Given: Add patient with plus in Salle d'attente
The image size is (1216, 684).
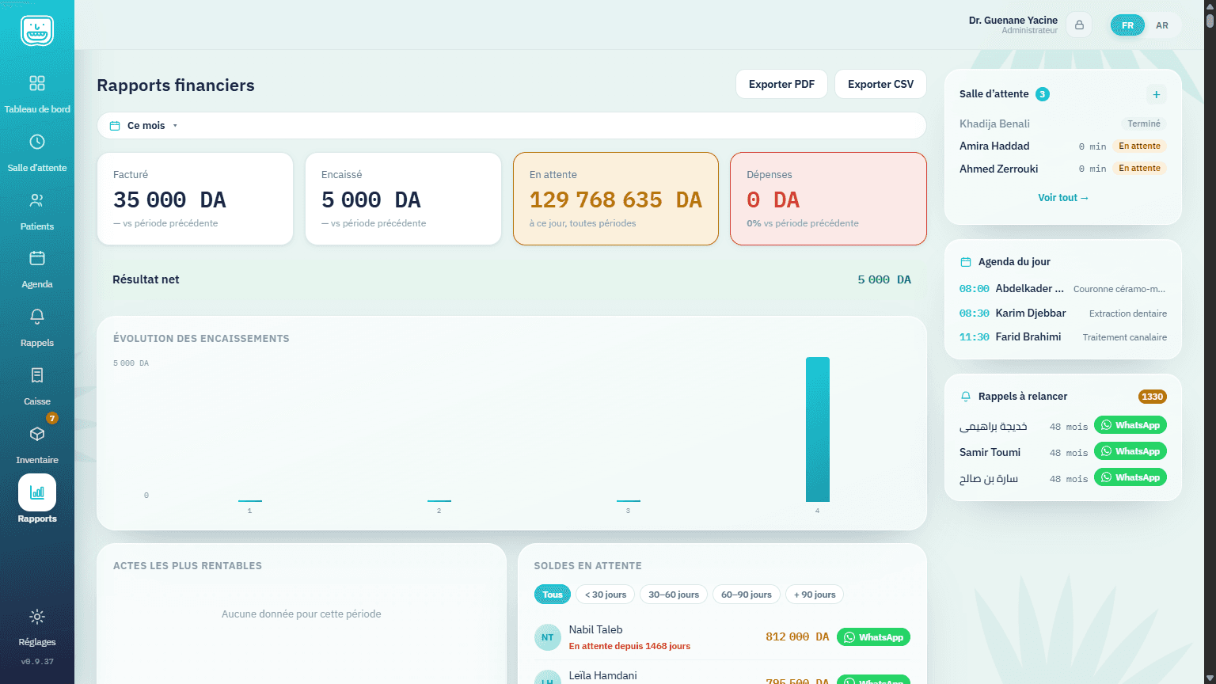Looking at the screenshot, I should (1157, 94).
